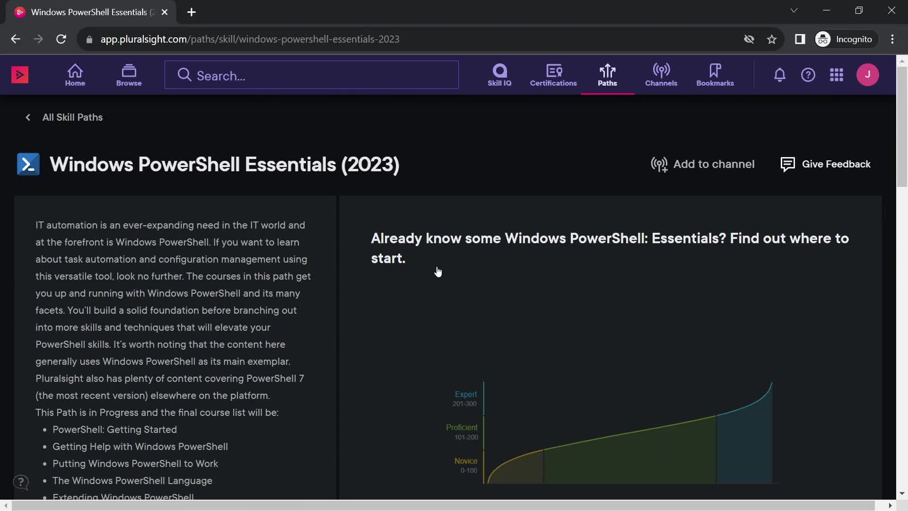Open the Channels panel
The height and width of the screenshot is (511, 908).
(661, 74)
